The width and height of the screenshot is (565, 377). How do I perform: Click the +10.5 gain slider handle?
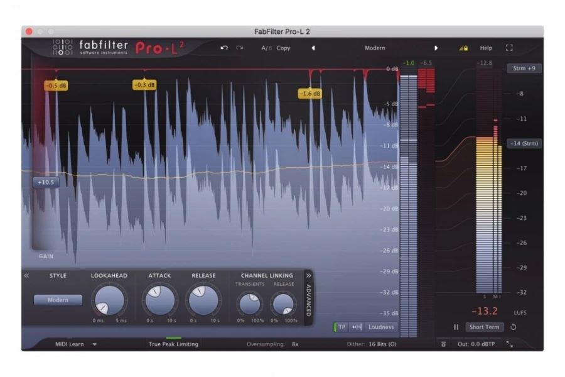[x=46, y=182]
